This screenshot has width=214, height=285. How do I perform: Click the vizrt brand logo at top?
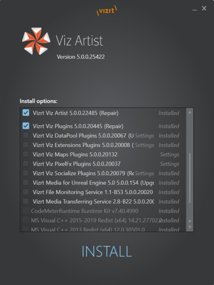107,10
